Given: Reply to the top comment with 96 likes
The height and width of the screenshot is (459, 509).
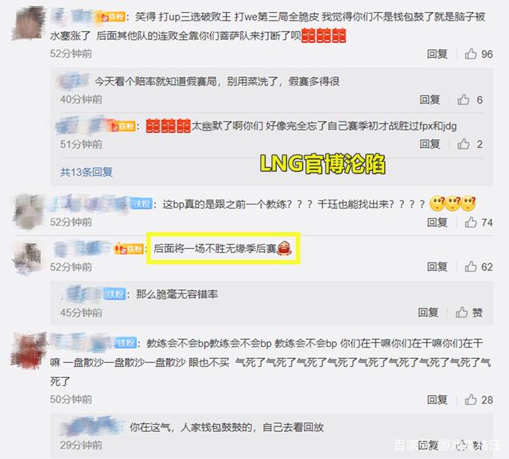Looking at the screenshot, I should pyautogui.click(x=437, y=54).
